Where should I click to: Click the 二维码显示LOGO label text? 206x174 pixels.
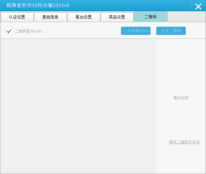[28, 31]
